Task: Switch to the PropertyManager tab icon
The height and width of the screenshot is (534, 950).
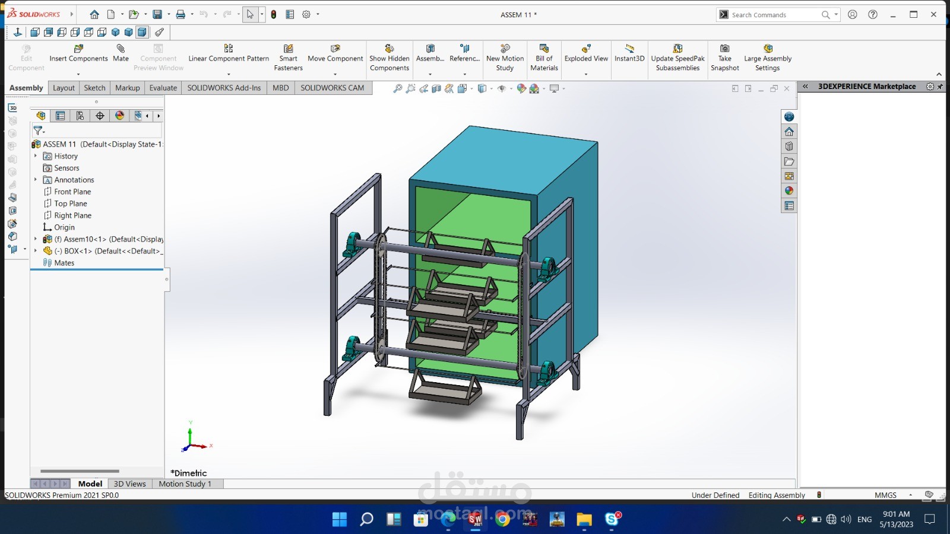Action: (60, 116)
